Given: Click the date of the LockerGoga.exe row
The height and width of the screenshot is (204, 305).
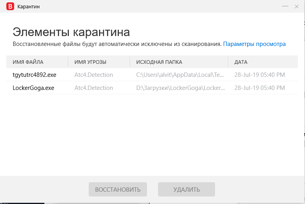Looking at the screenshot, I should click(259, 88).
